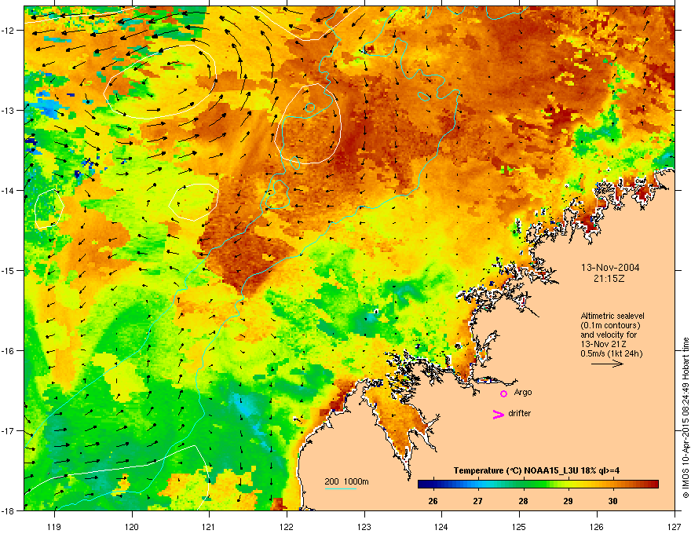Click the magenta Argo circle marker in legend
The height and width of the screenshot is (534, 691).
[x=503, y=393]
